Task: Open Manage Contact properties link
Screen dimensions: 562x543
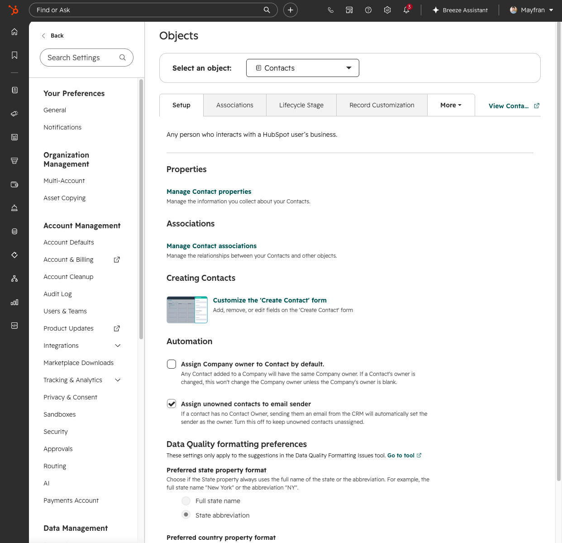Action: tap(209, 192)
